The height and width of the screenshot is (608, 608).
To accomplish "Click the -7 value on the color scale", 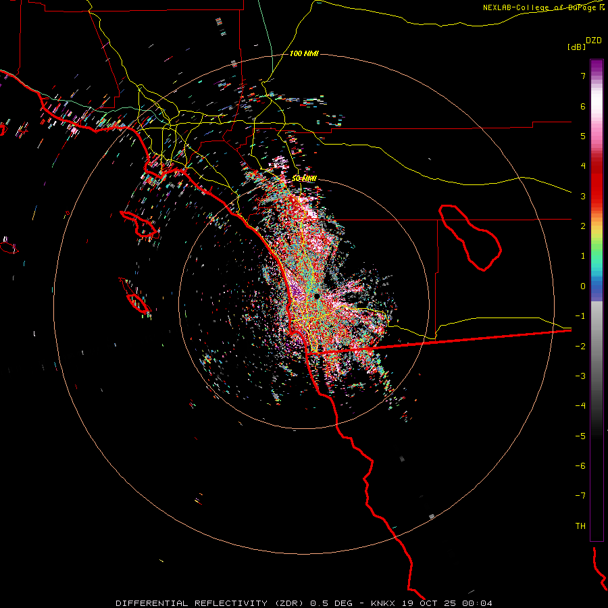I will point(580,496).
